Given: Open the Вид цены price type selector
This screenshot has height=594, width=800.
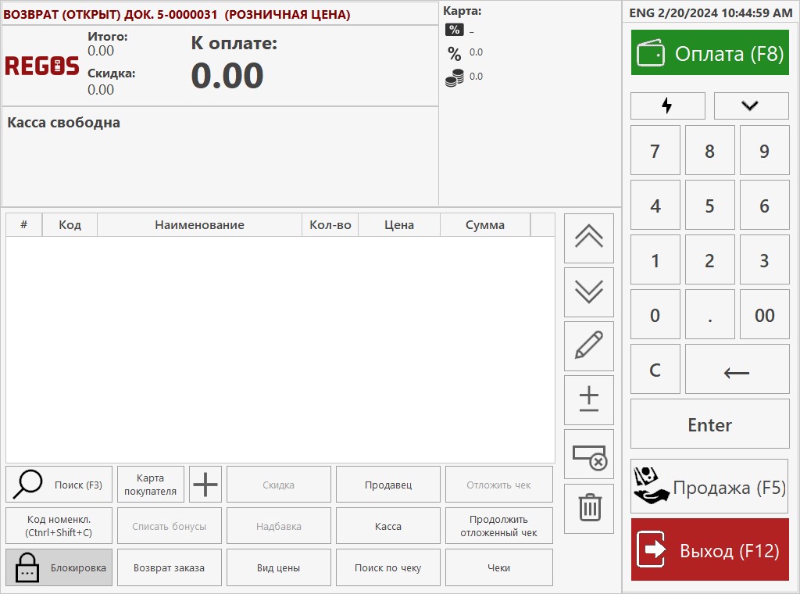Looking at the screenshot, I should [278, 567].
